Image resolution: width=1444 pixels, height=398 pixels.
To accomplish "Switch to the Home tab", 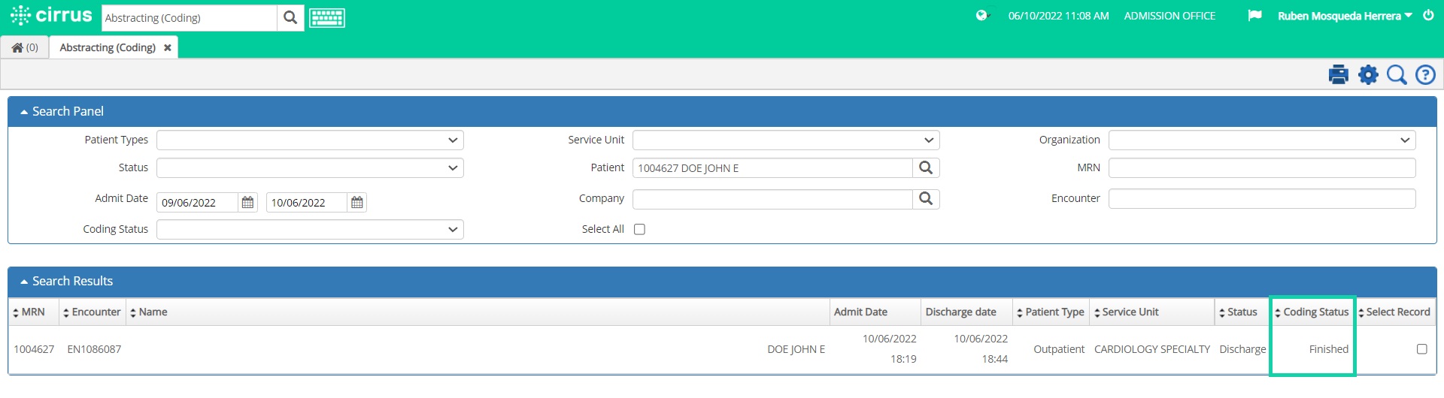I will click(25, 47).
